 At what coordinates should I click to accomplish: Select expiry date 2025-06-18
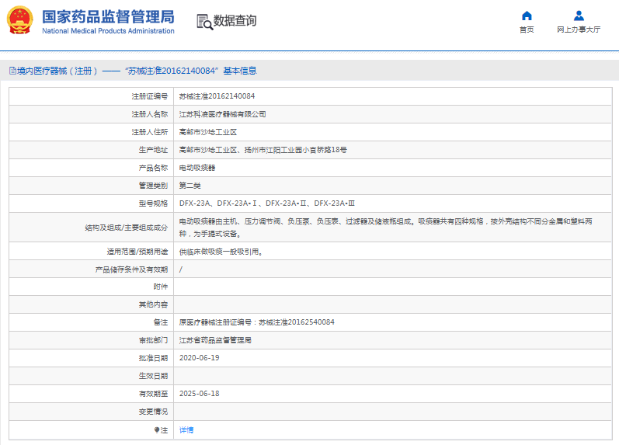200,394
